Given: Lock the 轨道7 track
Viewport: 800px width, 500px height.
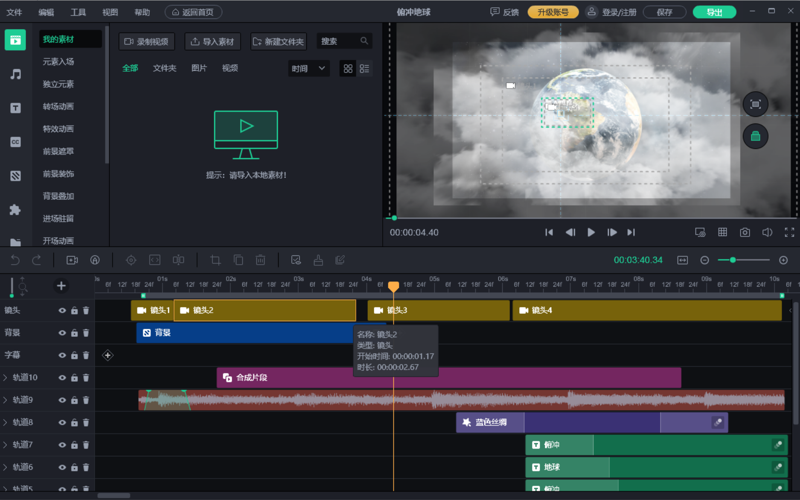Looking at the screenshot, I should 74,445.
